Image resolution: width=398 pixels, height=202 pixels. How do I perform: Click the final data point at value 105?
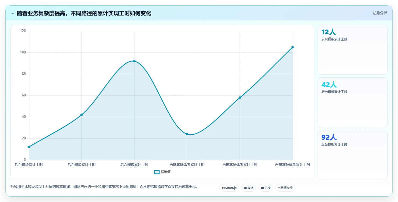(x=292, y=47)
